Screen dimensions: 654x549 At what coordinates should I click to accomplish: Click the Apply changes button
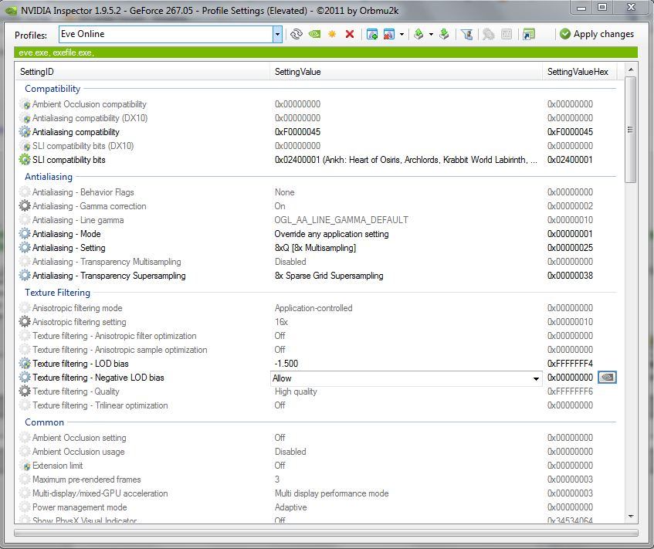point(597,34)
